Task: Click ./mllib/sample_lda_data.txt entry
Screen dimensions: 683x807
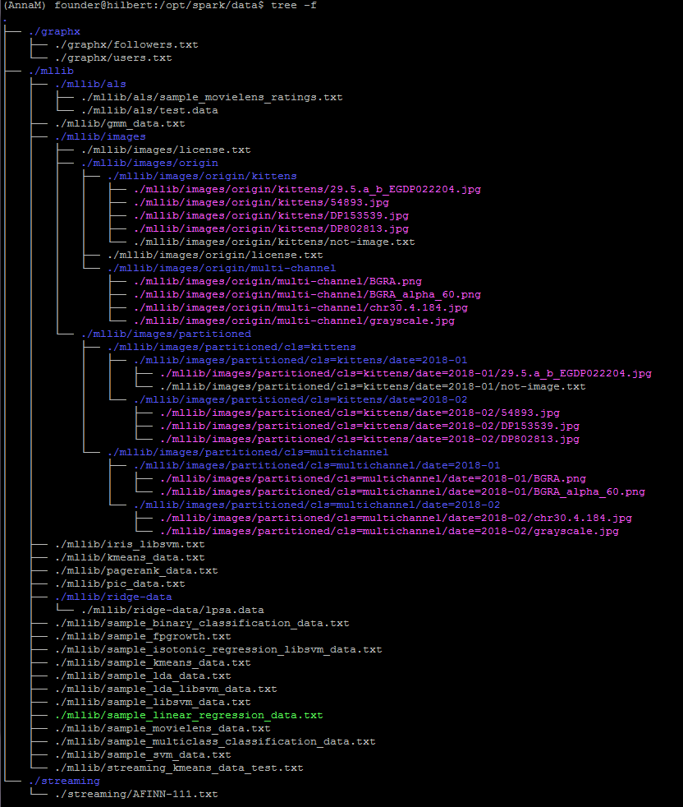Action: [x=143, y=676]
